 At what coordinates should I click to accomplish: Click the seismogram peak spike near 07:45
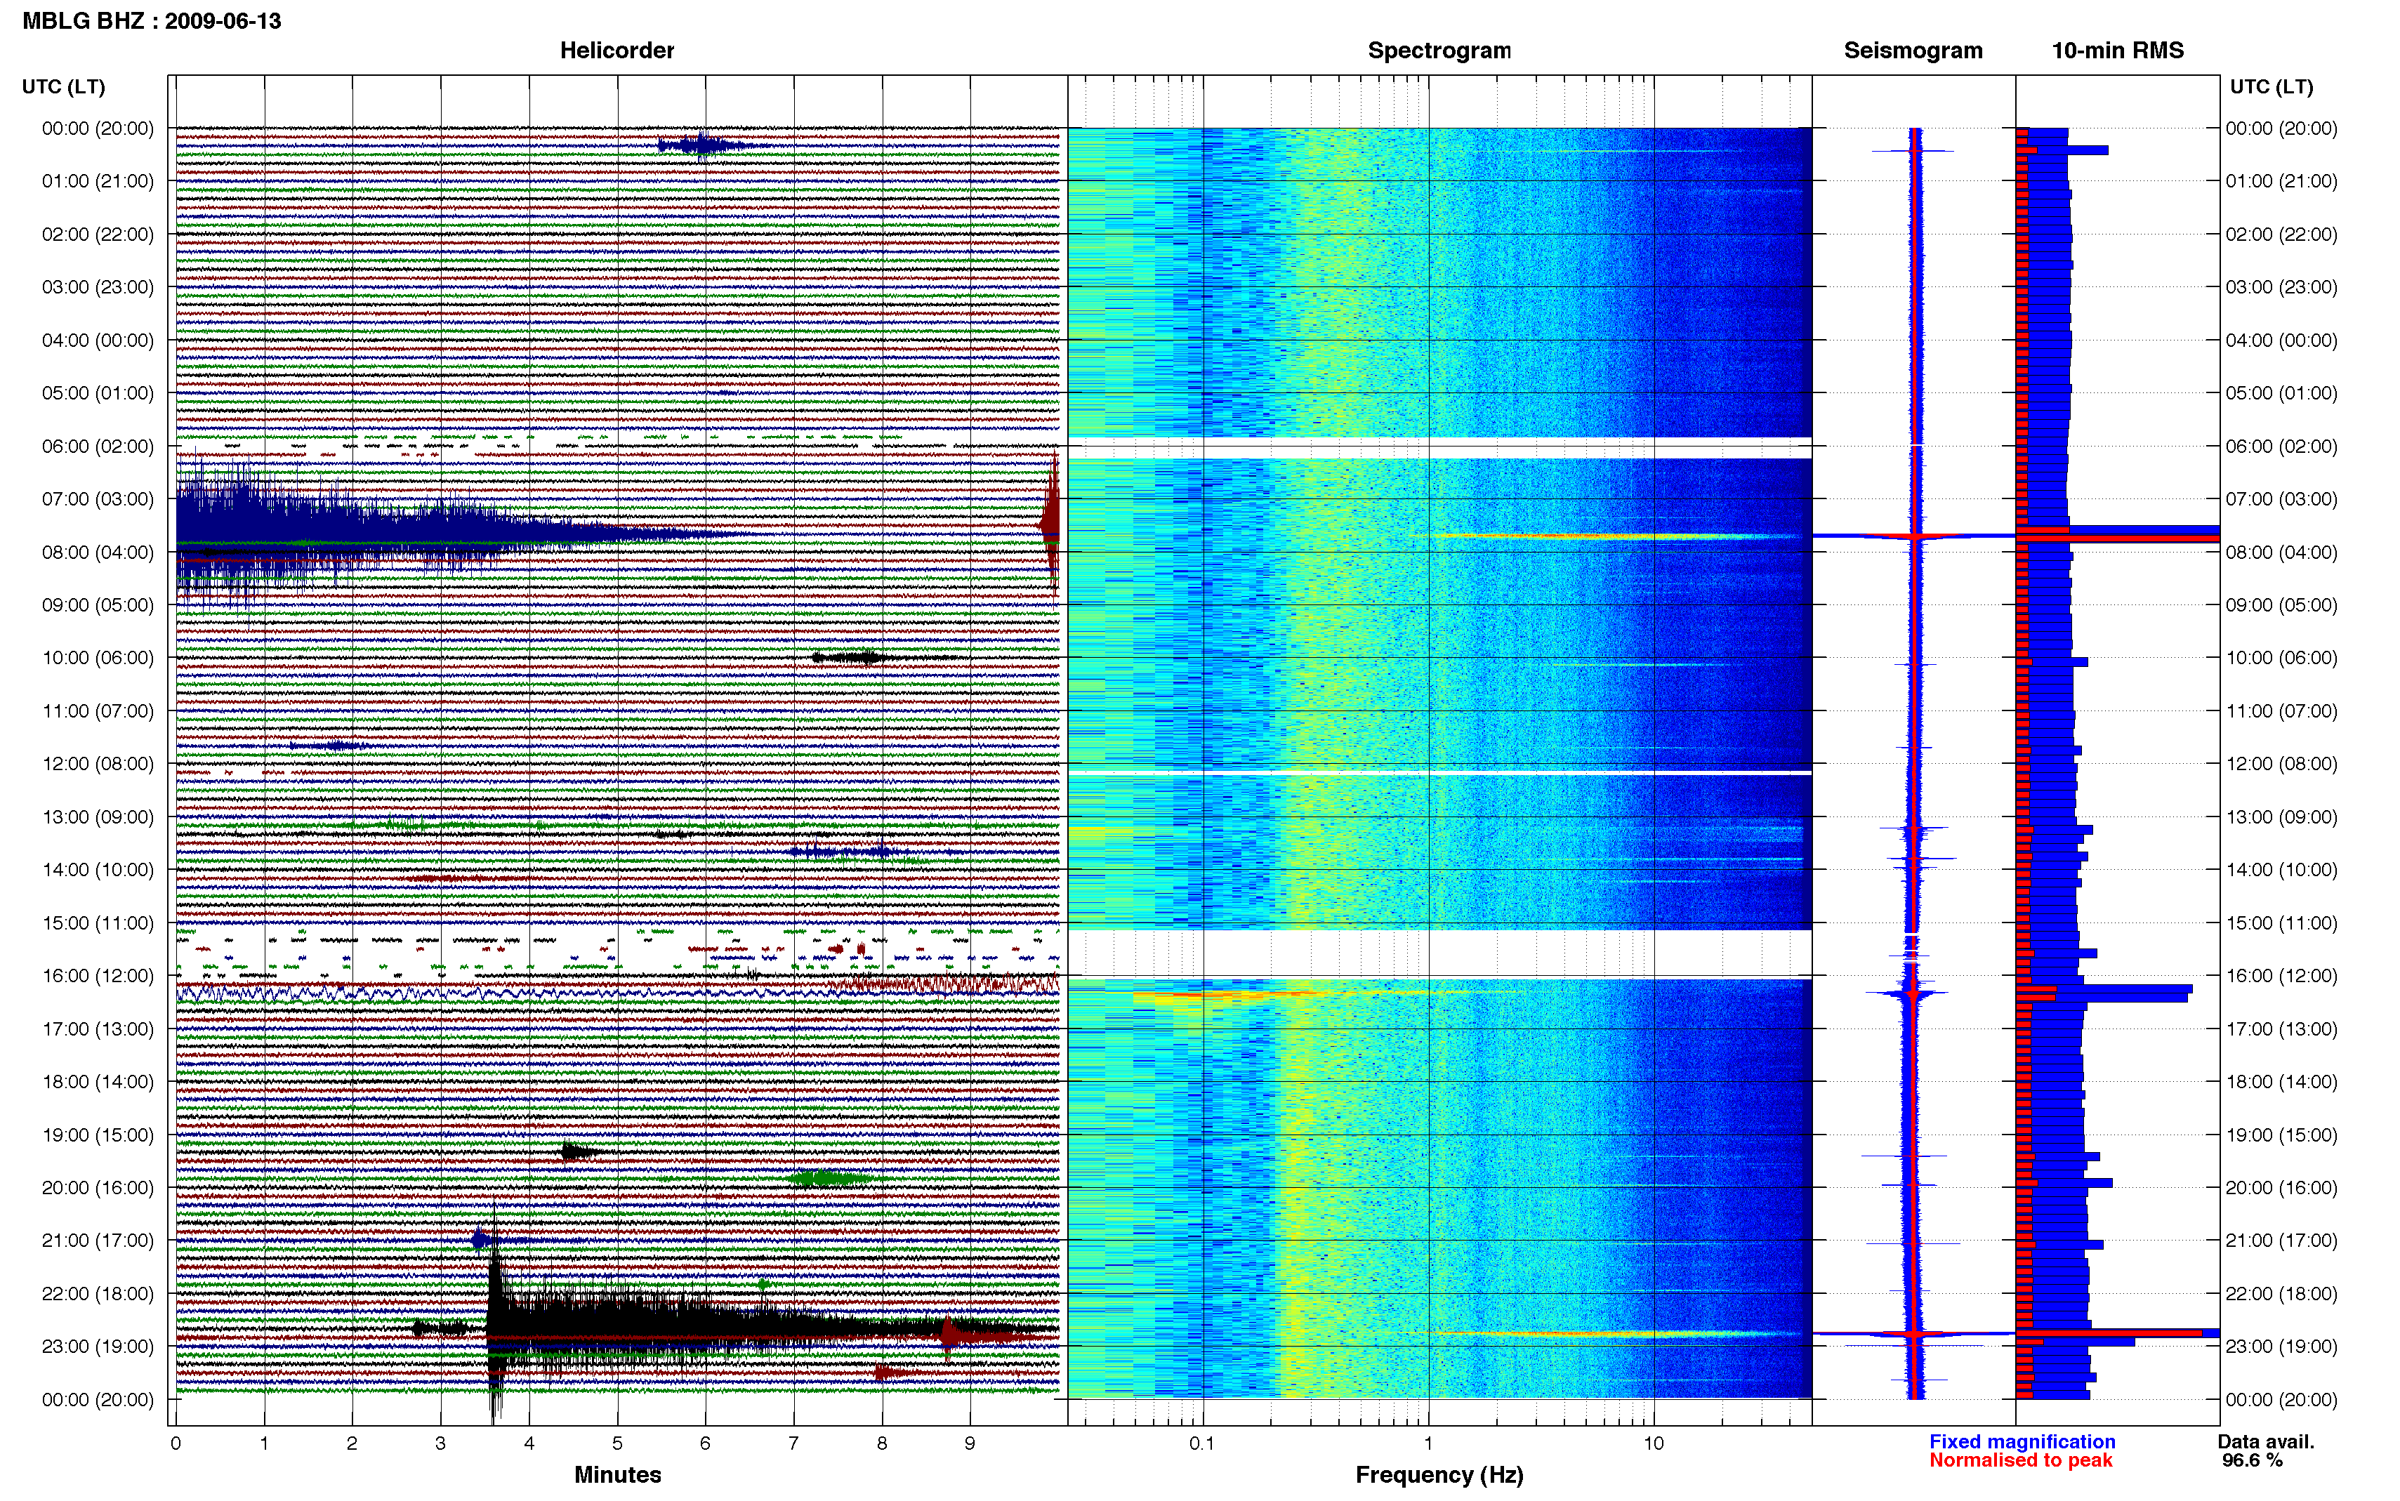[1913, 536]
